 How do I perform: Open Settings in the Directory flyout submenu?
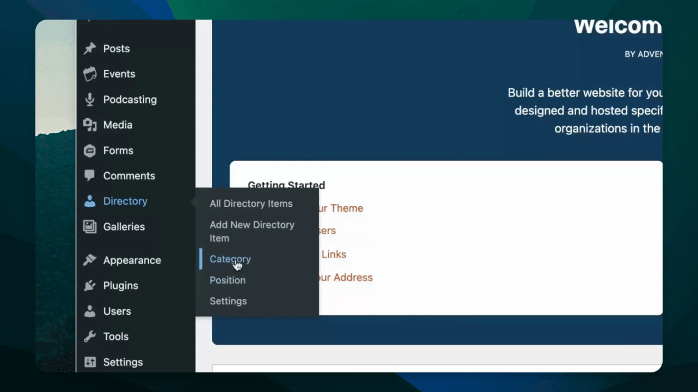point(228,301)
